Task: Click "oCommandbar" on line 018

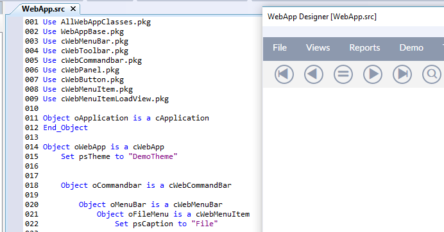Action: 117,185
